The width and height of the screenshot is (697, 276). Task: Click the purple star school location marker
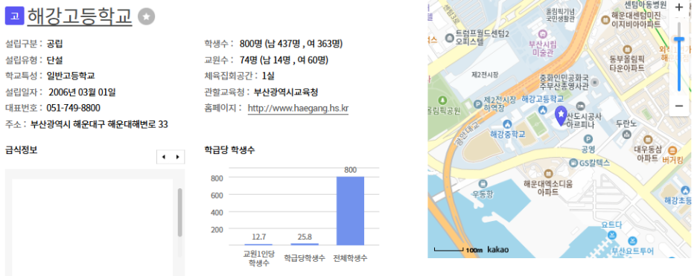(x=561, y=116)
